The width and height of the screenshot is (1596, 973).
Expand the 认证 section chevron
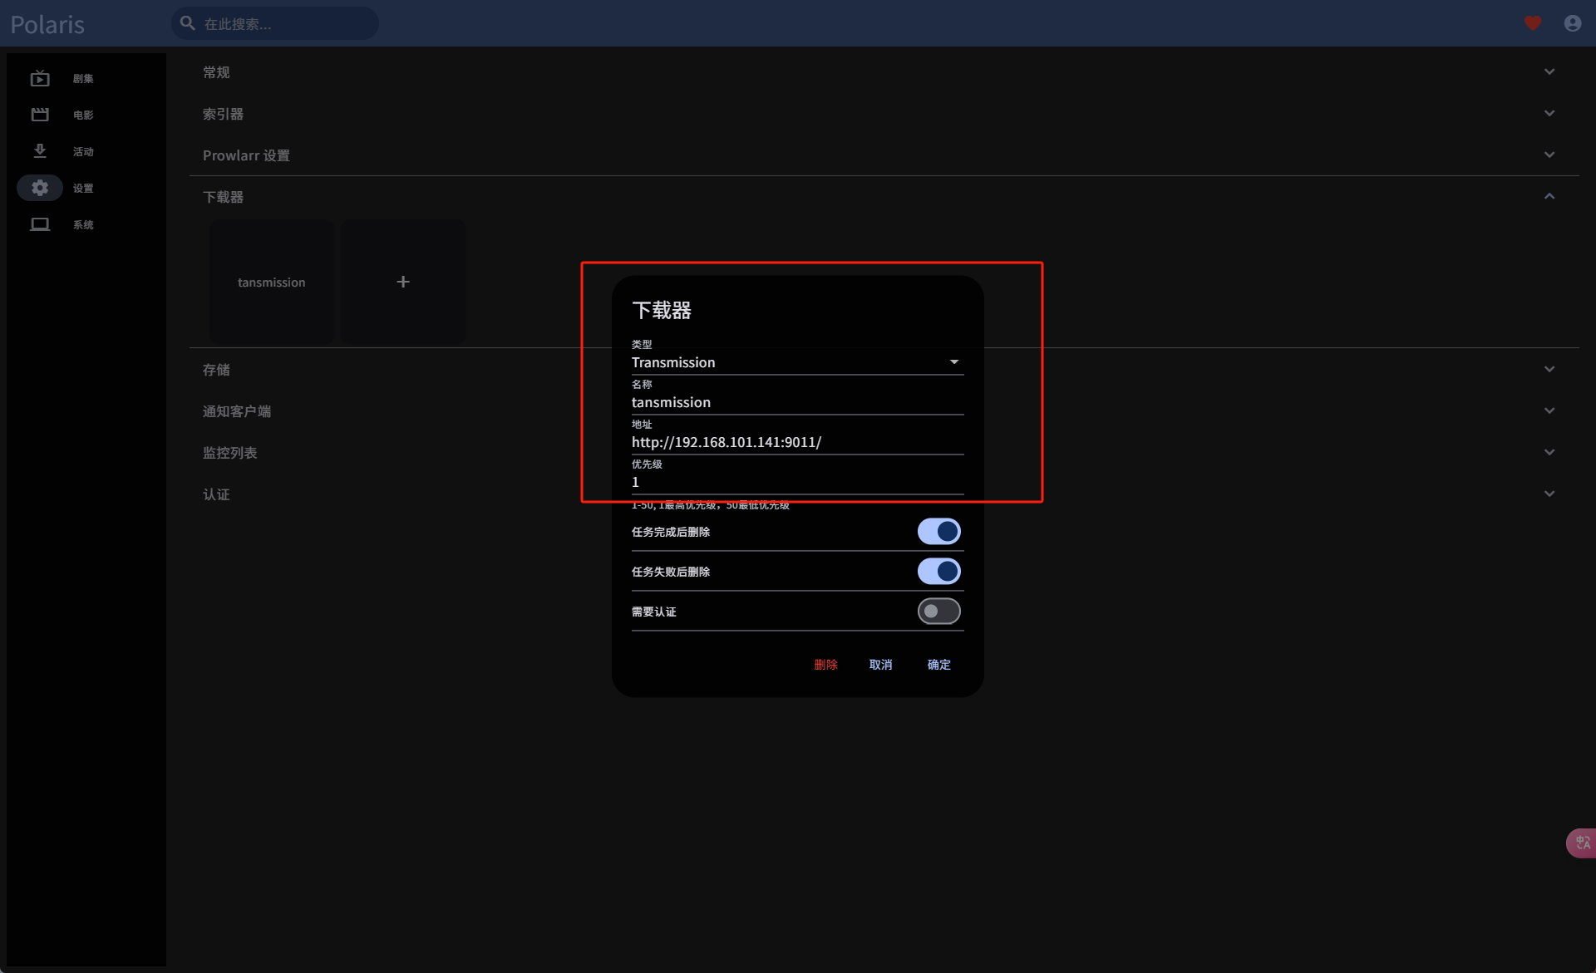(1549, 494)
